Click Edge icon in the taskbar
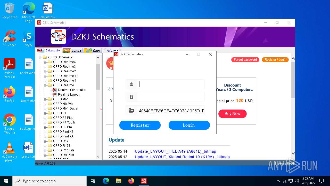Screen dimensions: 330x186 pos(106,181)
